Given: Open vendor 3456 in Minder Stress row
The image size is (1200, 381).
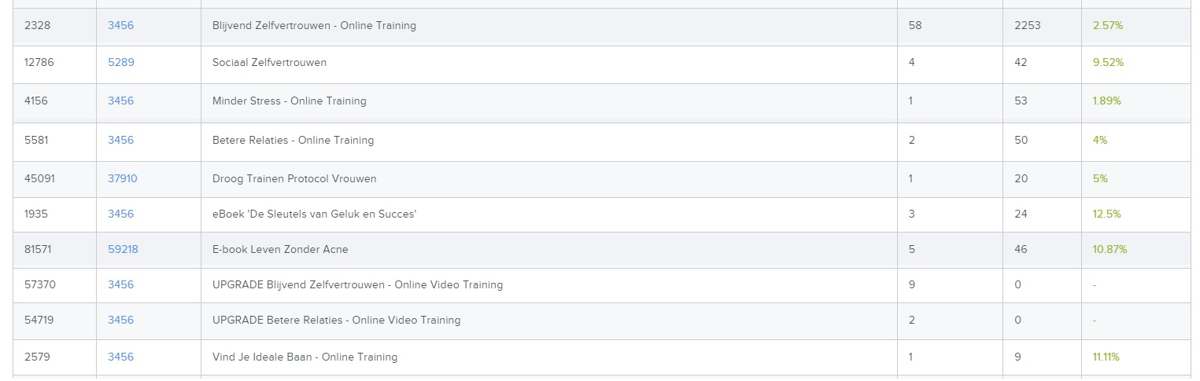Looking at the screenshot, I should tap(120, 101).
